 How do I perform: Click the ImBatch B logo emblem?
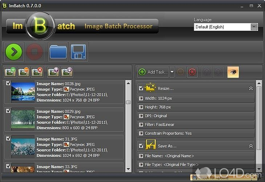click(40, 26)
